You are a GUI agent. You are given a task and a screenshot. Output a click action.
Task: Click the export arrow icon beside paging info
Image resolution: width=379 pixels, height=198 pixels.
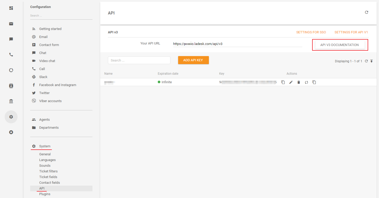372,61
